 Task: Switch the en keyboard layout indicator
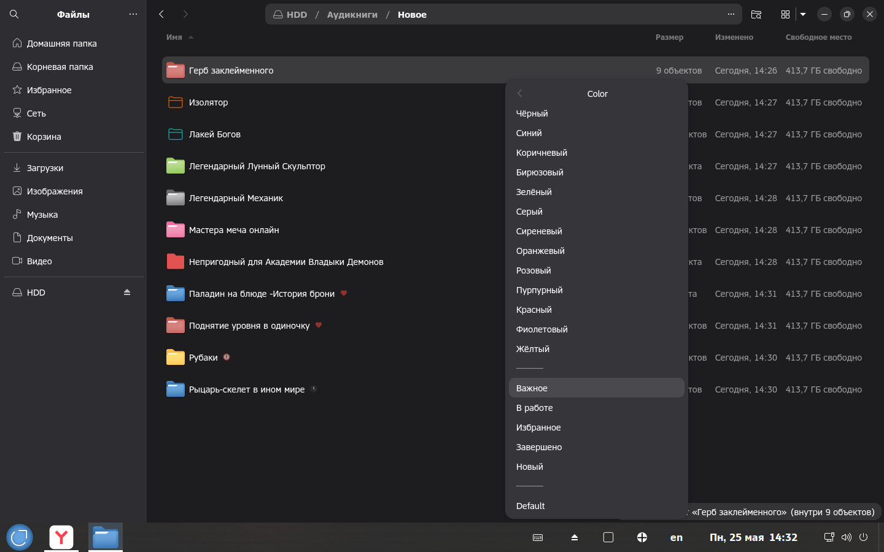(677, 537)
